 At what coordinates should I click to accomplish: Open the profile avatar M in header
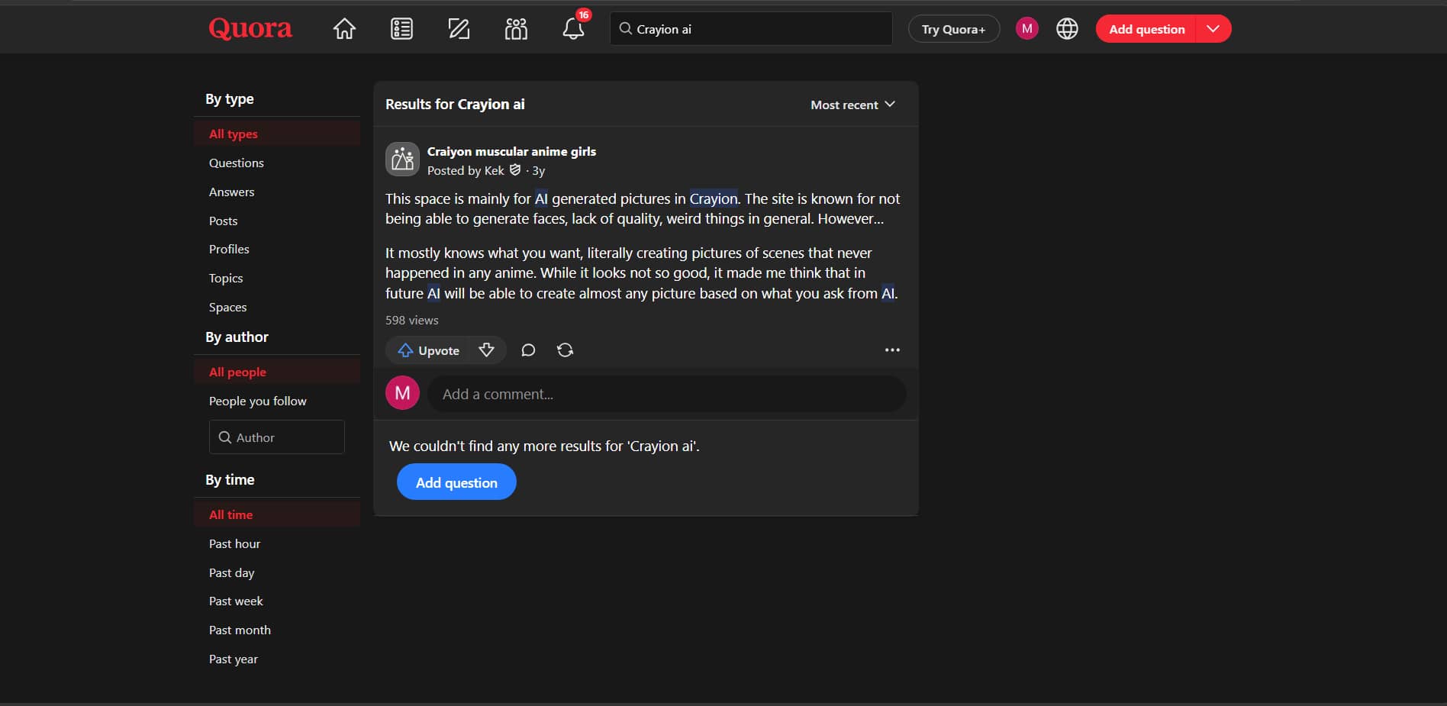click(1027, 29)
